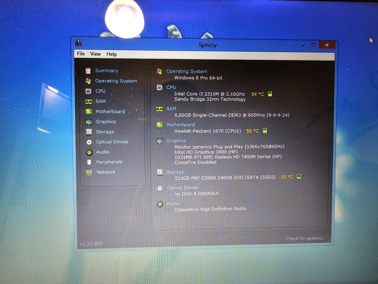
Task: Click 'Hewlett-Packard 1670 (CPU1)' text
Action: tap(208, 131)
